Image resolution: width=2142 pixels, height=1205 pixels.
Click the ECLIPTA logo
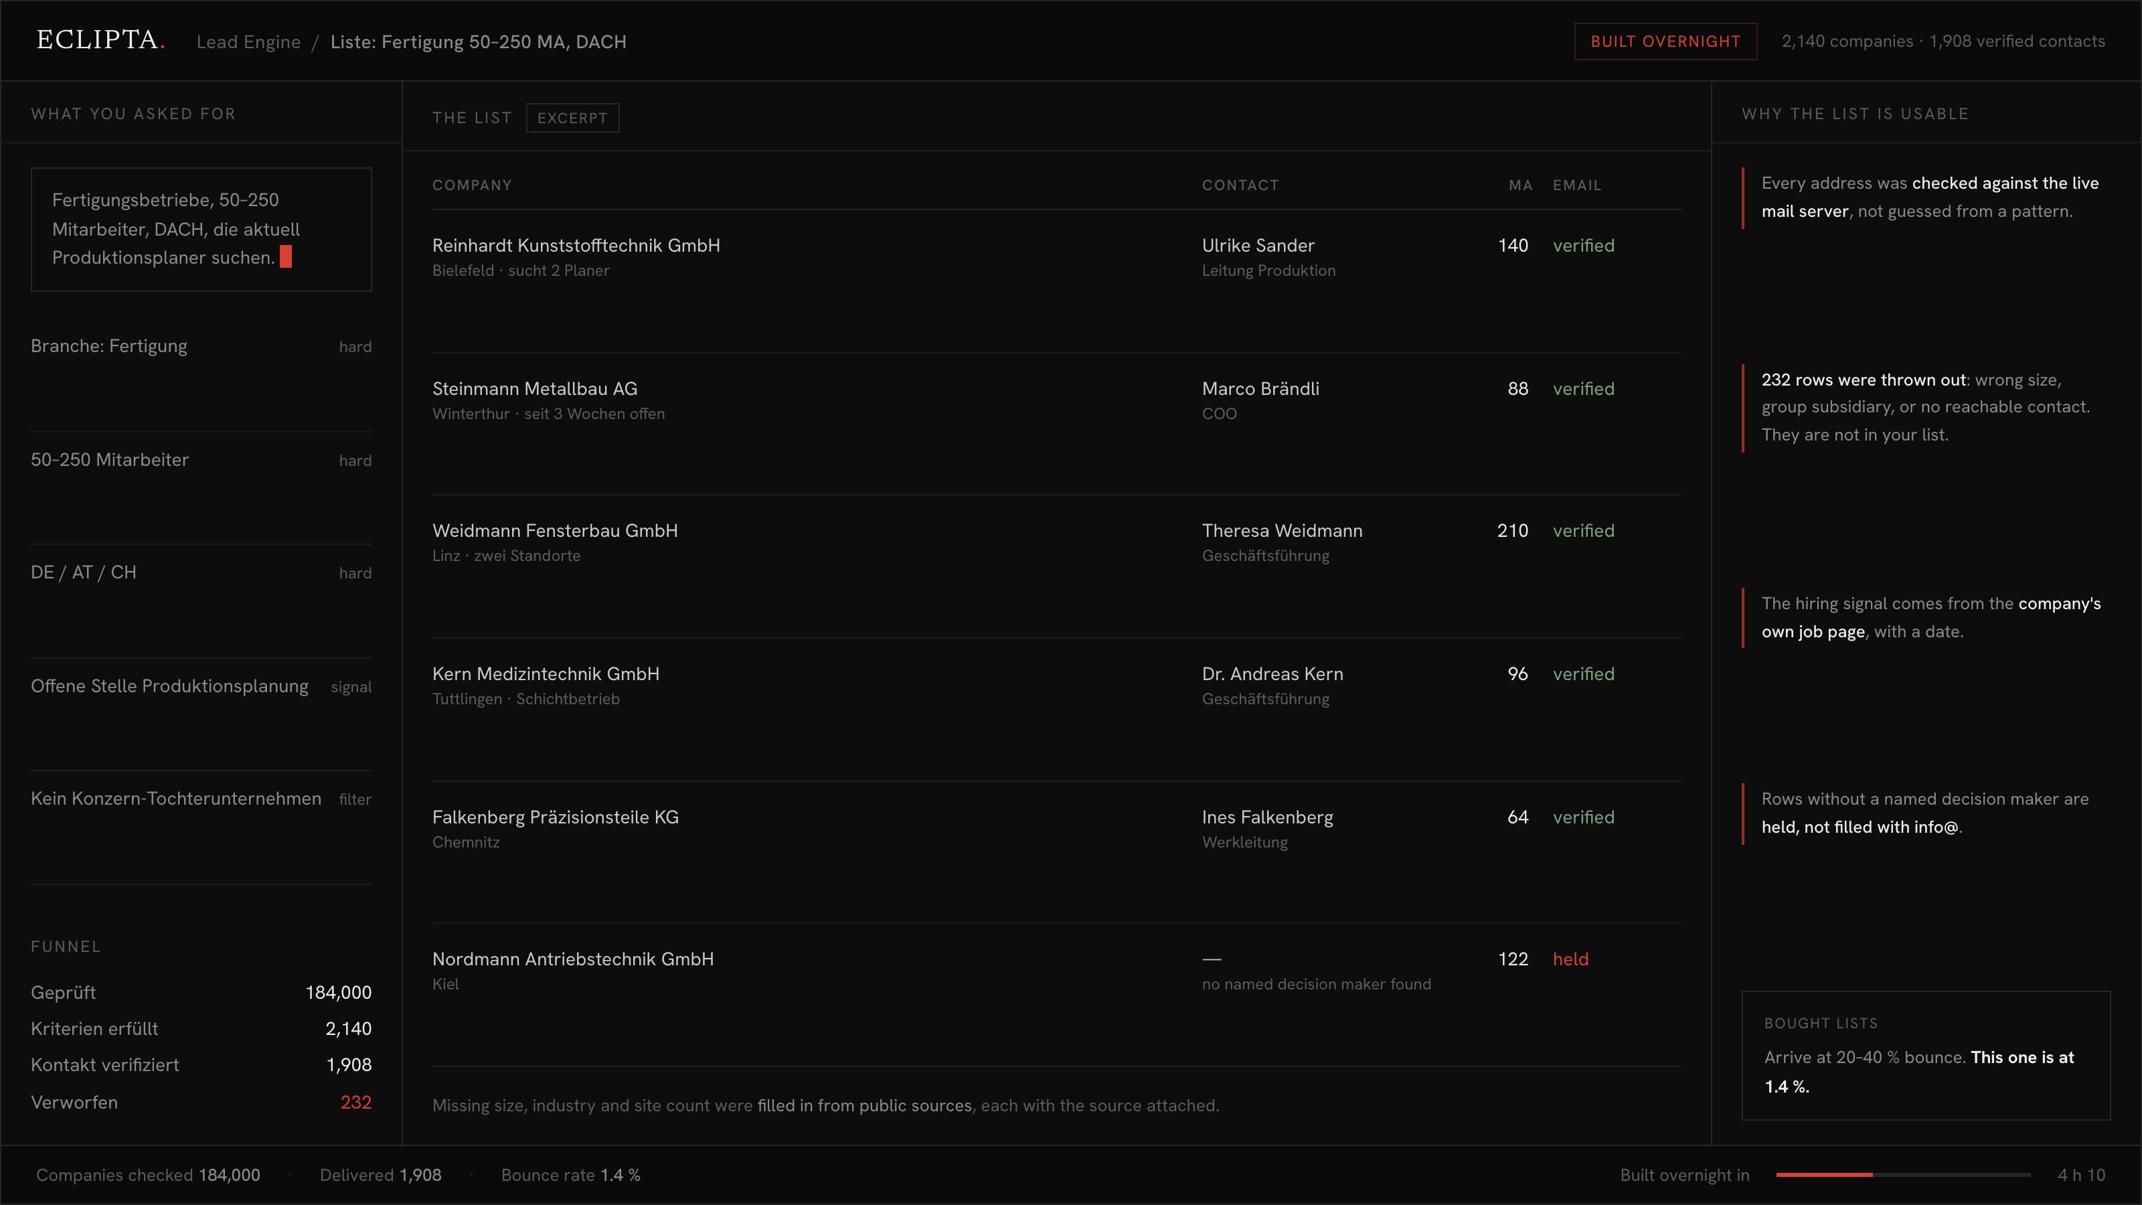(x=100, y=40)
